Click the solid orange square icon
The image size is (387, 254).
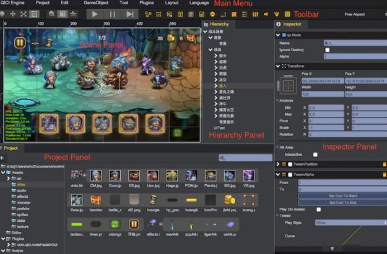coord(234,14)
